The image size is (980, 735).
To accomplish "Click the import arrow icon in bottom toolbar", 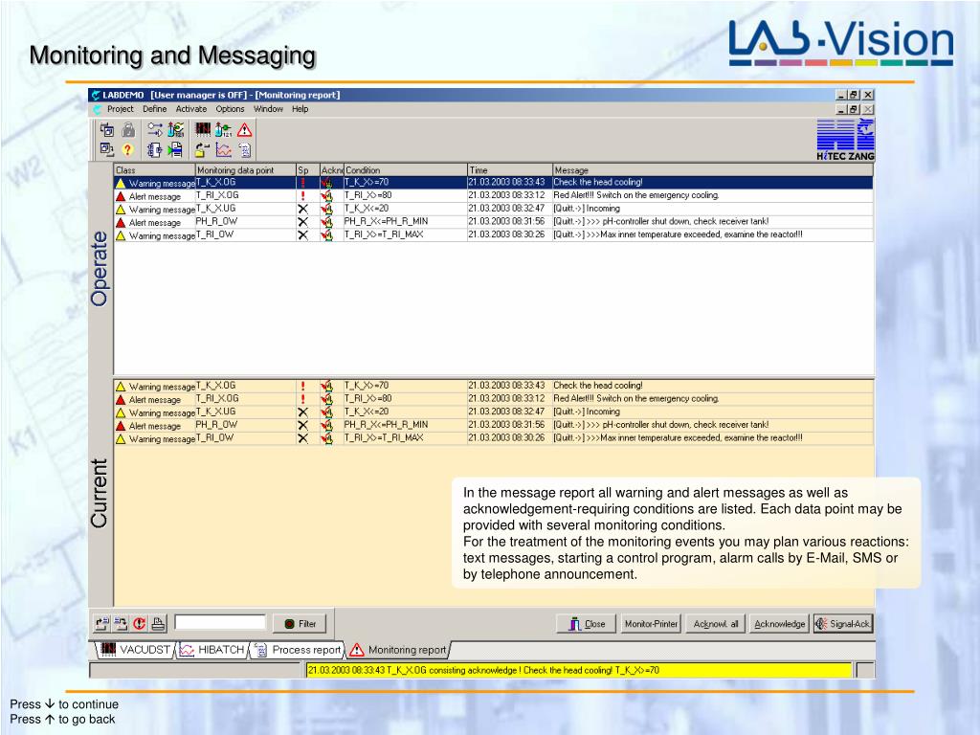I will [x=121, y=623].
